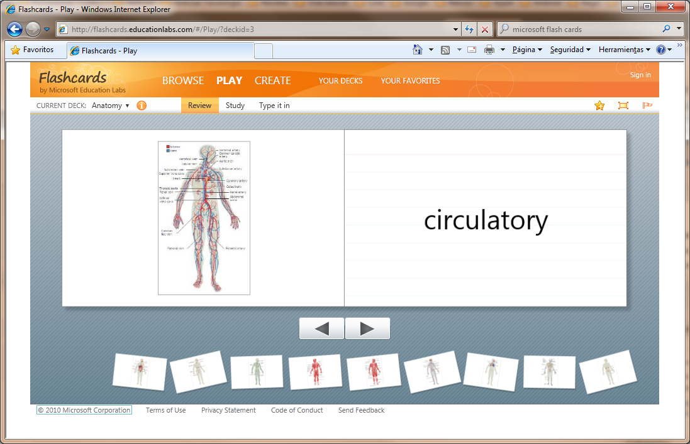Screen dimensions: 690x444
Task: Click the Sign in link
Action: click(x=640, y=75)
